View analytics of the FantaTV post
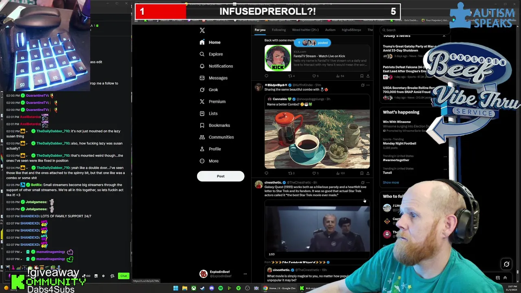Screen dimensions: 521x293 coord(339,76)
